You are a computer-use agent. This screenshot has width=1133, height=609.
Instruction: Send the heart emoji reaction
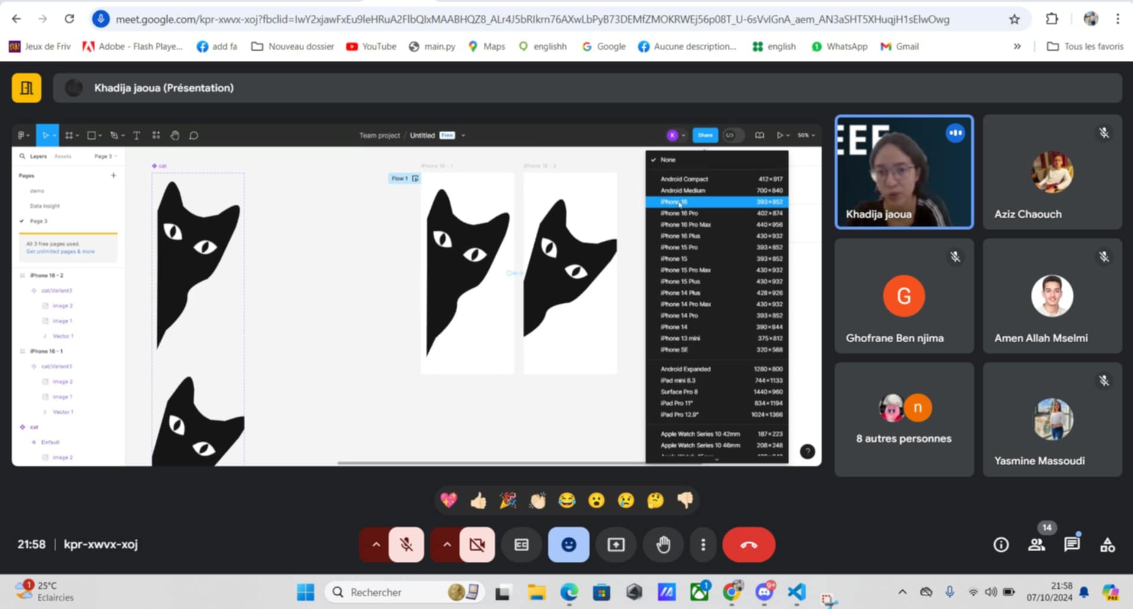449,500
